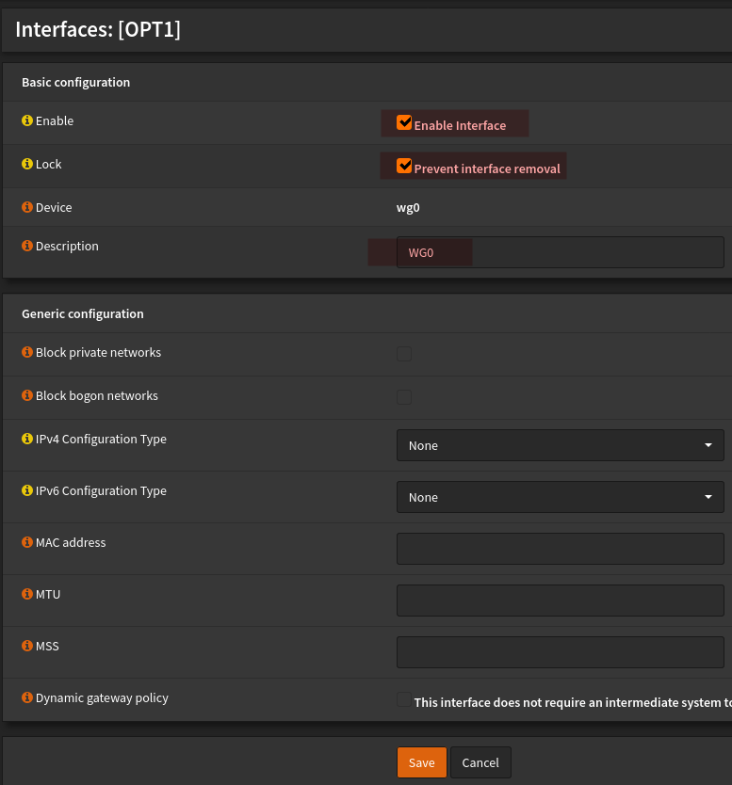Expand the IPv6 Configuration Type dropdown
The height and width of the screenshot is (785, 732).
pyautogui.click(x=560, y=497)
